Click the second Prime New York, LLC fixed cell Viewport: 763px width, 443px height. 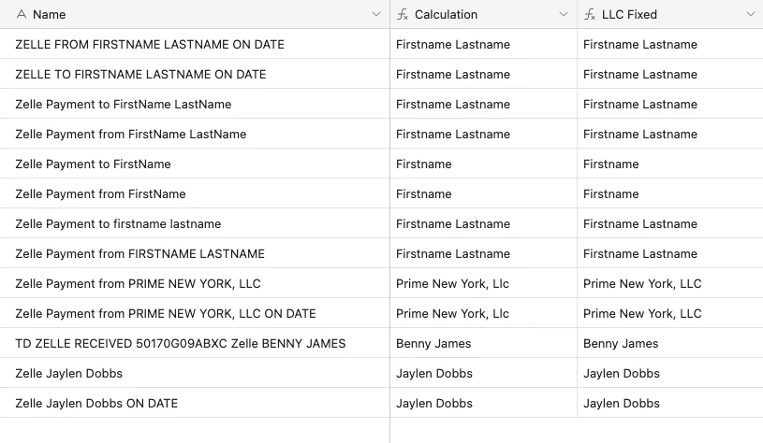(670, 313)
